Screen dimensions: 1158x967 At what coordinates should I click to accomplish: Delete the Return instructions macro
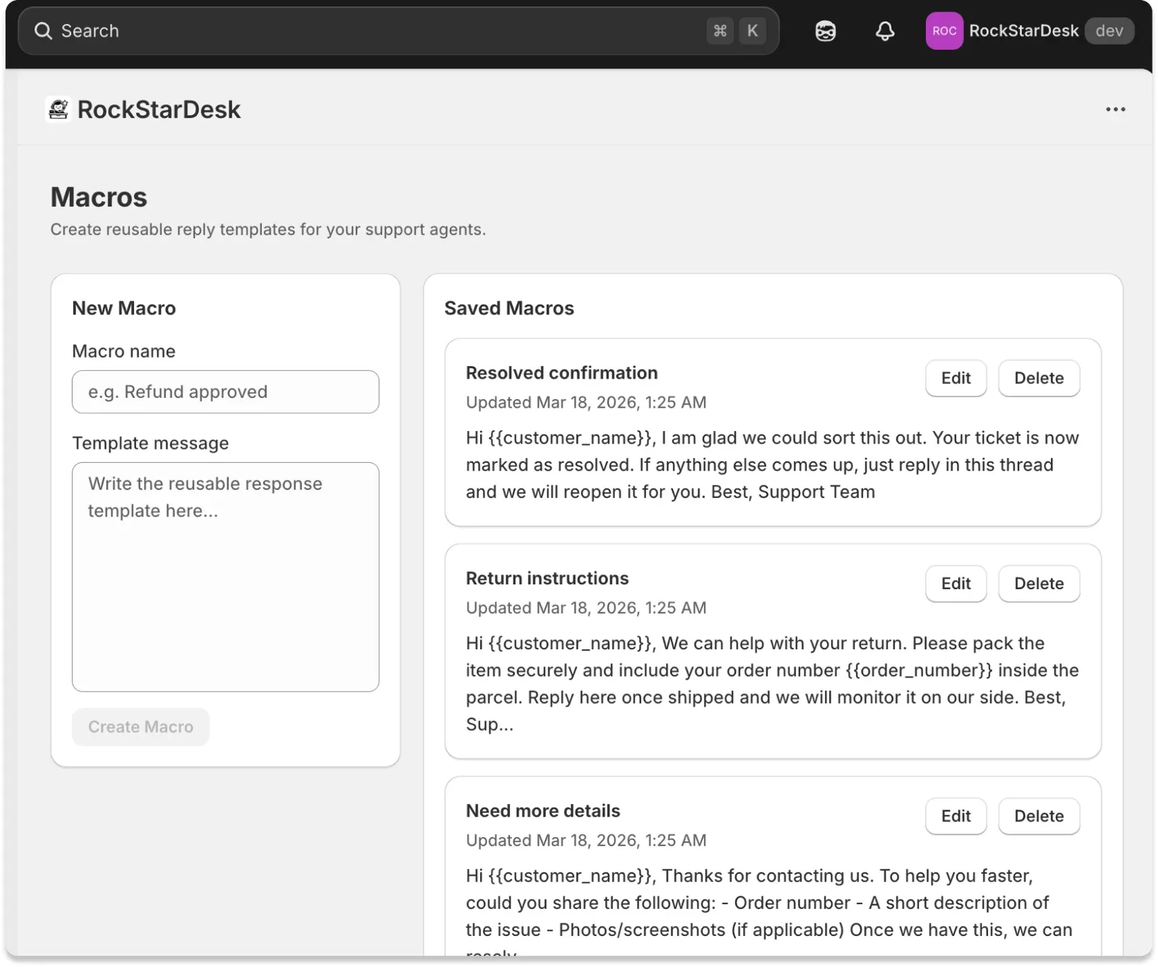pyautogui.click(x=1038, y=584)
